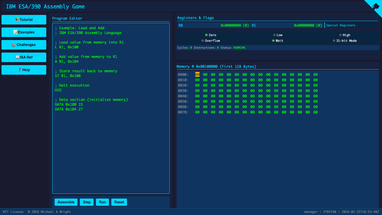The width and height of the screenshot is (382, 215).
Task: Click the R0 register value
Action: coord(235,25)
